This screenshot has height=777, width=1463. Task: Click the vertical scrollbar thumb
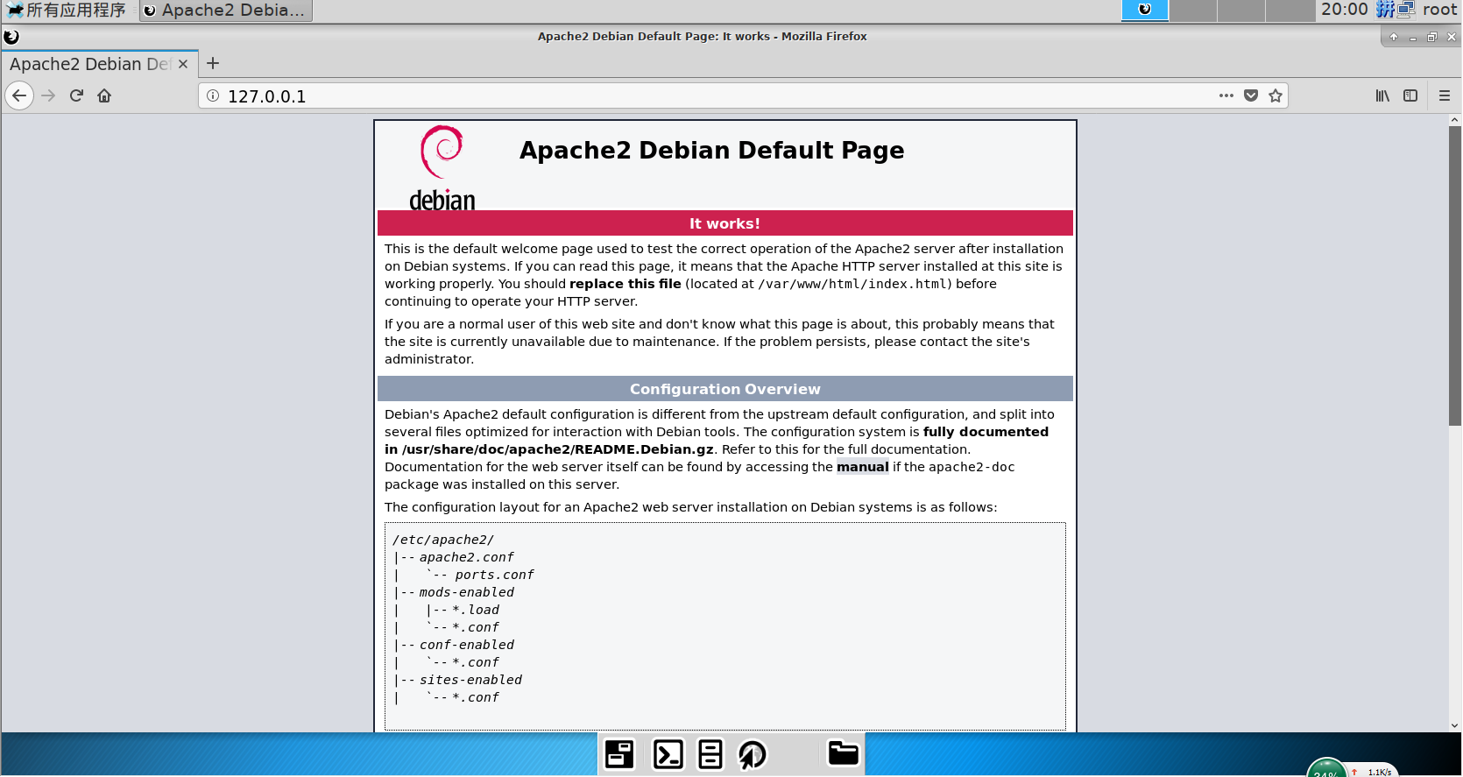1455,276
